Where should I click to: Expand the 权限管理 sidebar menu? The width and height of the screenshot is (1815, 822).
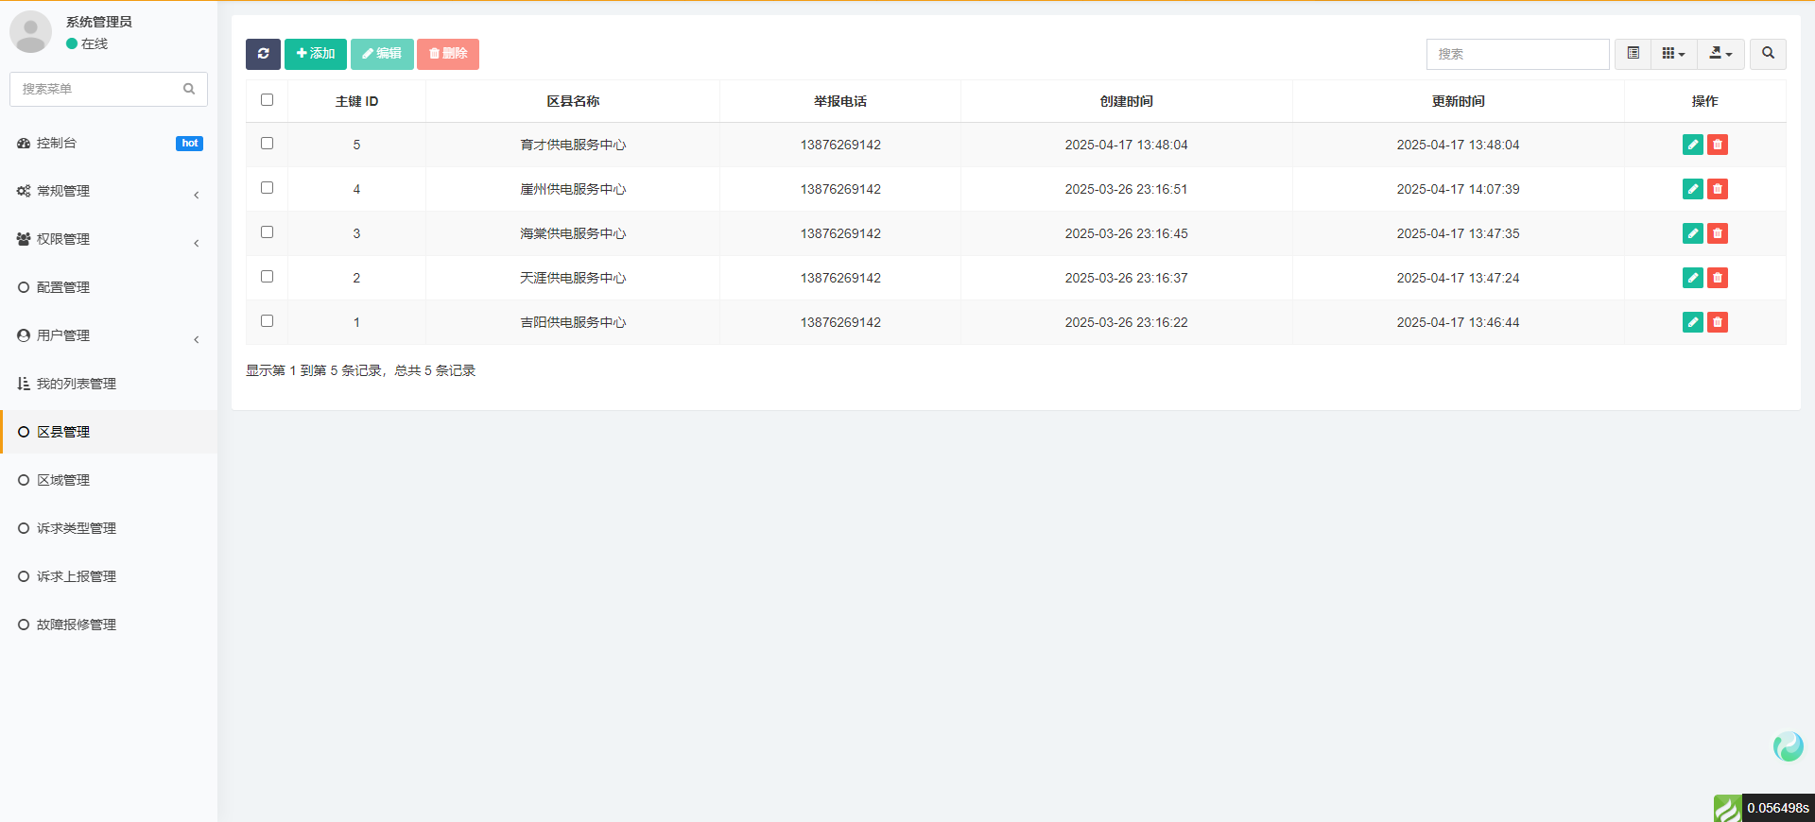109,240
